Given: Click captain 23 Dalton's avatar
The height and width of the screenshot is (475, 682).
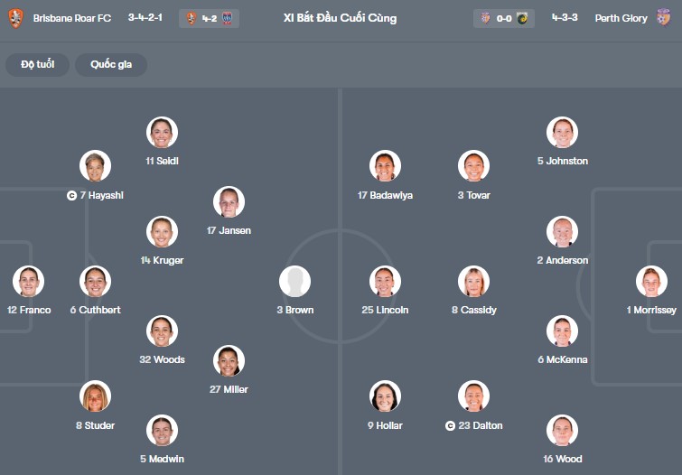Looking at the screenshot, I should pyautogui.click(x=473, y=396).
